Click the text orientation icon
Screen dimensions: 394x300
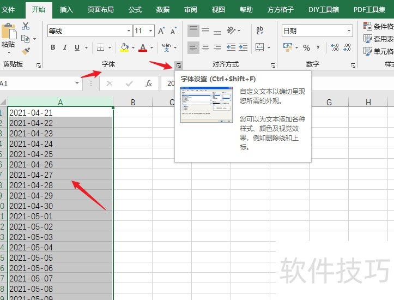pos(231,31)
